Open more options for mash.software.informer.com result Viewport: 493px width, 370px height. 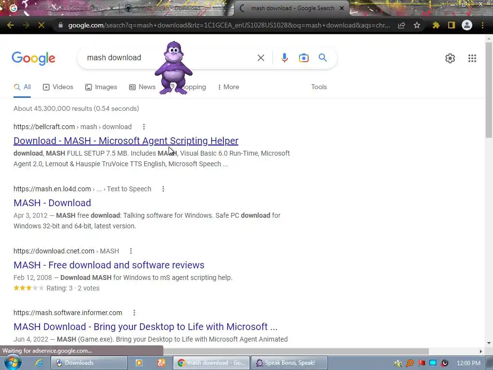pos(134,313)
